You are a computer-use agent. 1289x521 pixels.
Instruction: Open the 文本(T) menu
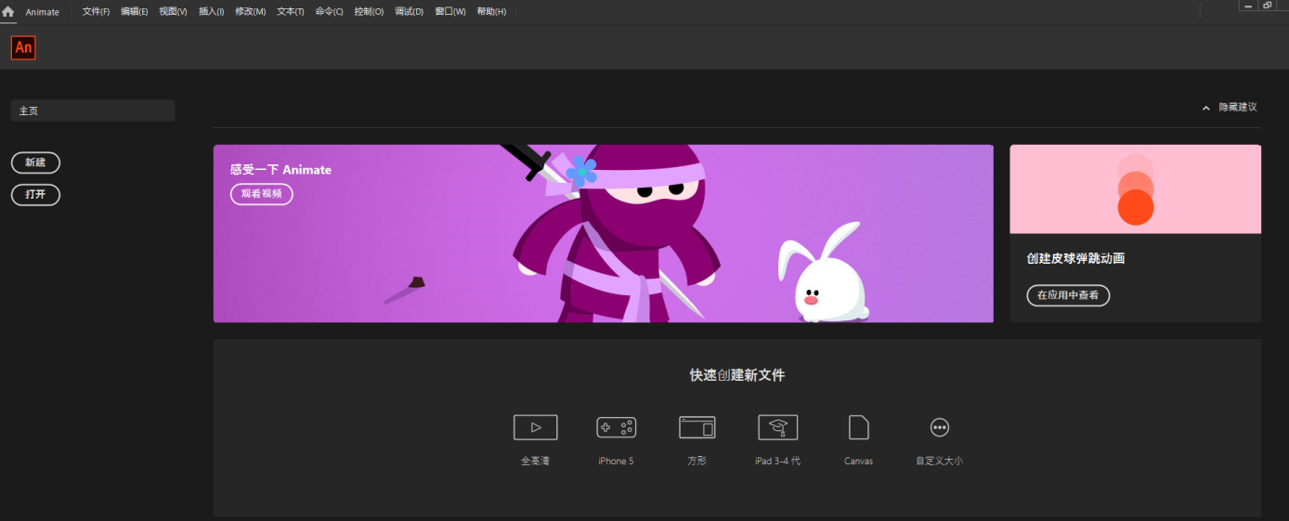pyautogui.click(x=290, y=12)
